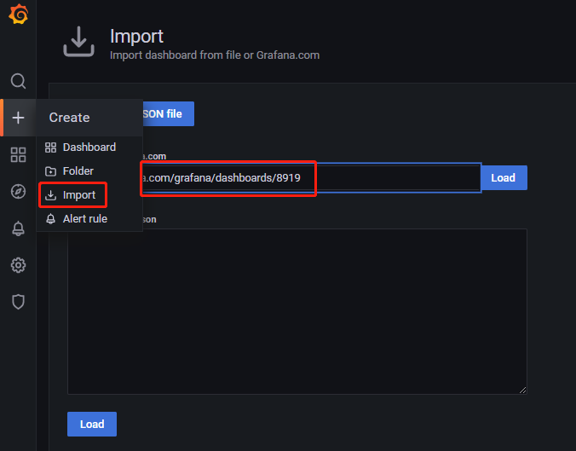Click the Create menu header
The height and width of the screenshot is (451, 576).
tap(89, 118)
